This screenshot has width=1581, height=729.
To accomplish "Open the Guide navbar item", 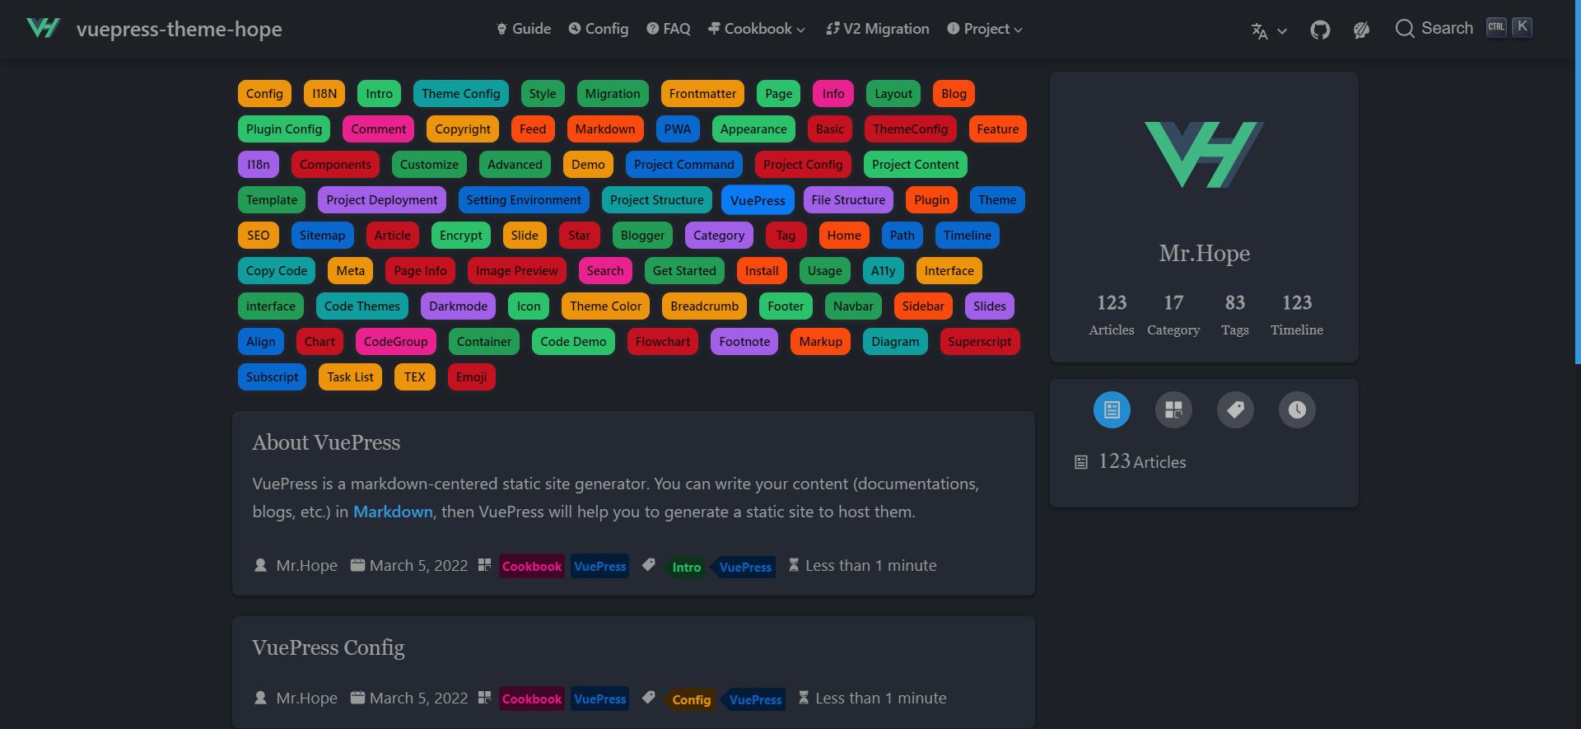I will (x=524, y=29).
